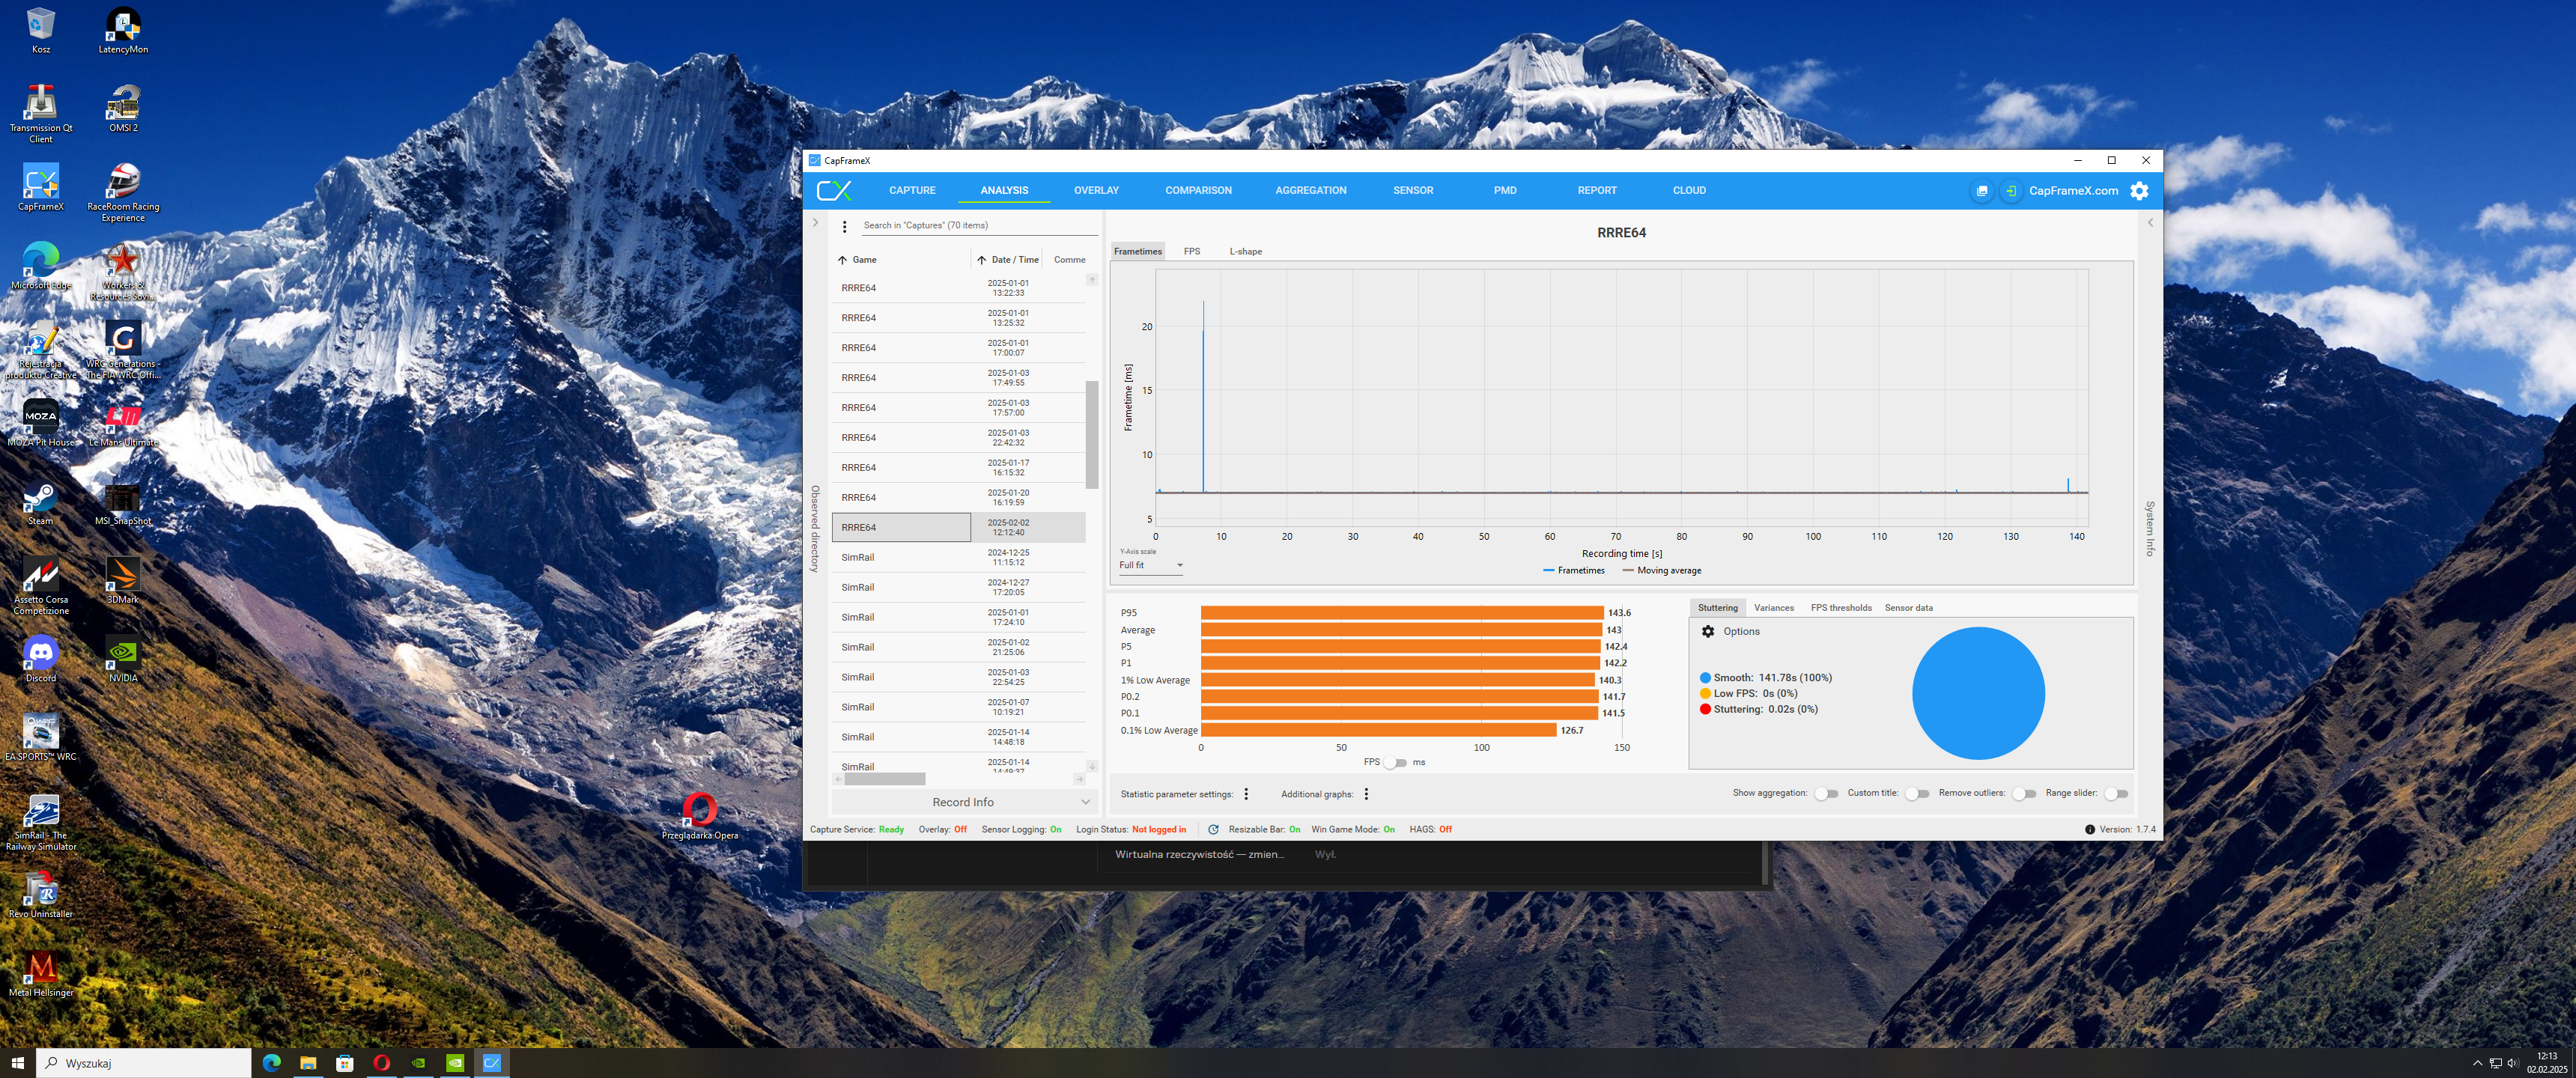Open Statistic parameter settings three-dot menu
The height and width of the screenshot is (1078, 2576).
(x=1246, y=794)
